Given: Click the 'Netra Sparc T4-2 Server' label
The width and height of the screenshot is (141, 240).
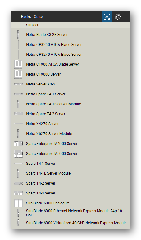Looking at the screenshot, I should [x=46, y=114].
